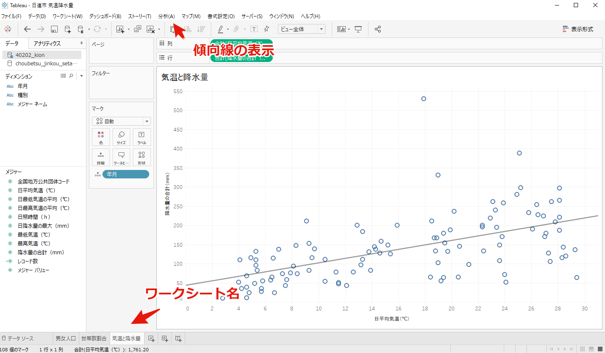Click the Share workbook icon
Screen dimensions: 605x353
coord(378,29)
